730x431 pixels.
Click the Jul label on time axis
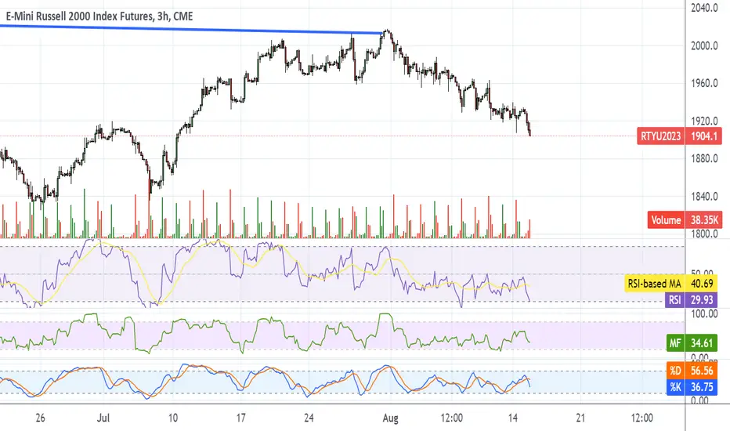(x=103, y=418)
